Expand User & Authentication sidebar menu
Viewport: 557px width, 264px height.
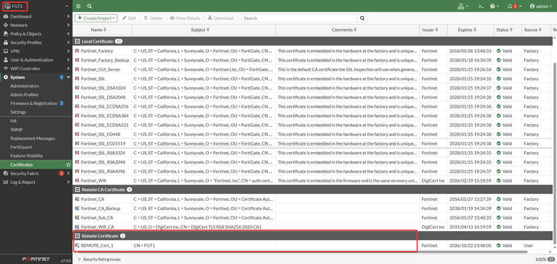point(36,60)
